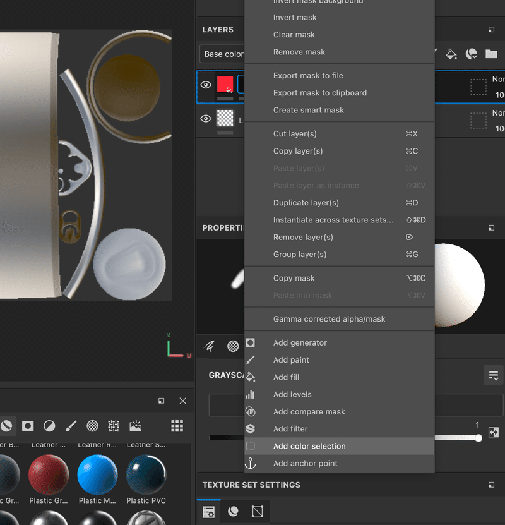
Task: Select the Plastic PVC material thumbnail
Action: pos(146,474)
